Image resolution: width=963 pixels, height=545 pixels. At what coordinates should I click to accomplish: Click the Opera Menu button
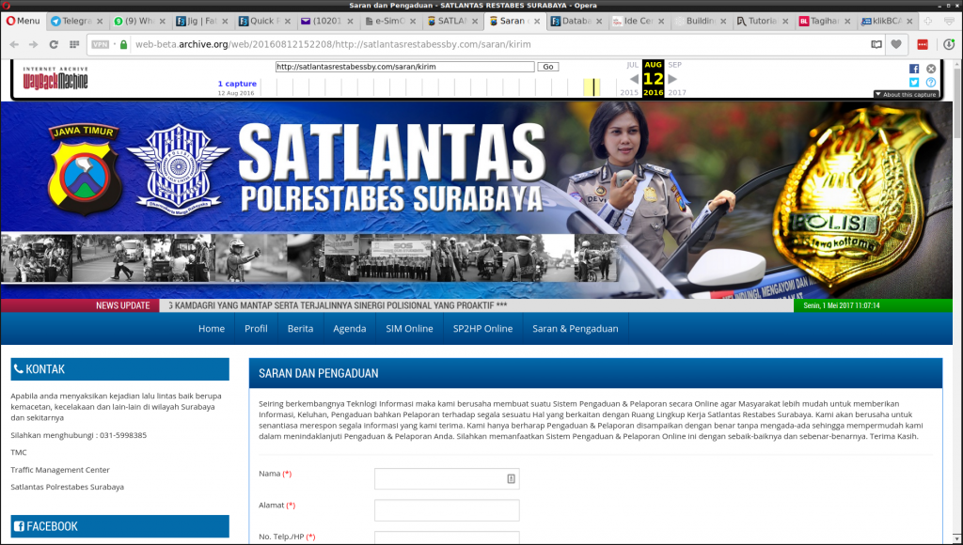pos(23,21)
